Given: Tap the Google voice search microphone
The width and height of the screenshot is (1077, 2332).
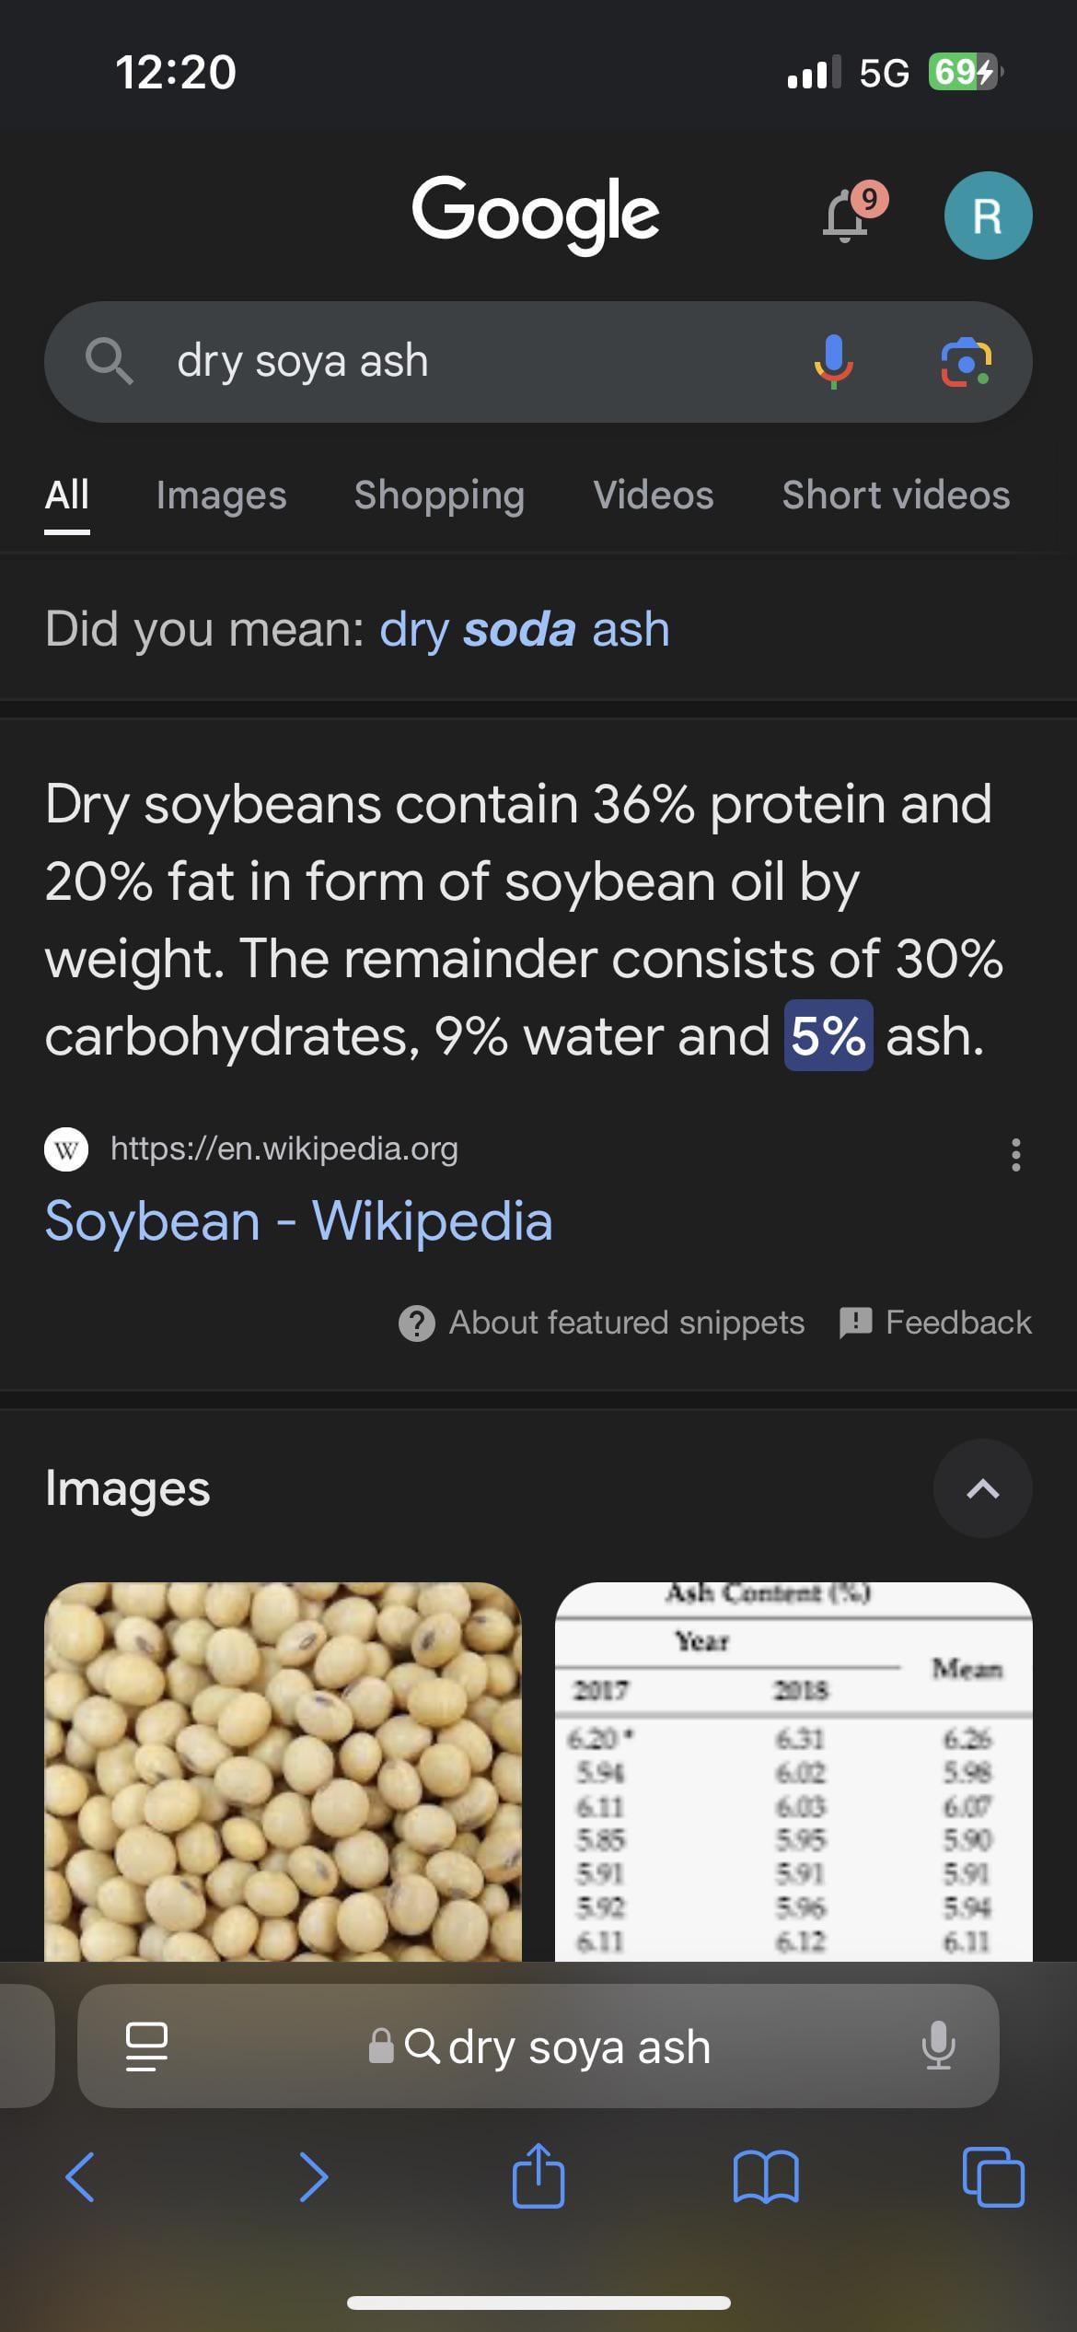Looking at the screenshot, I should (833, 361).
